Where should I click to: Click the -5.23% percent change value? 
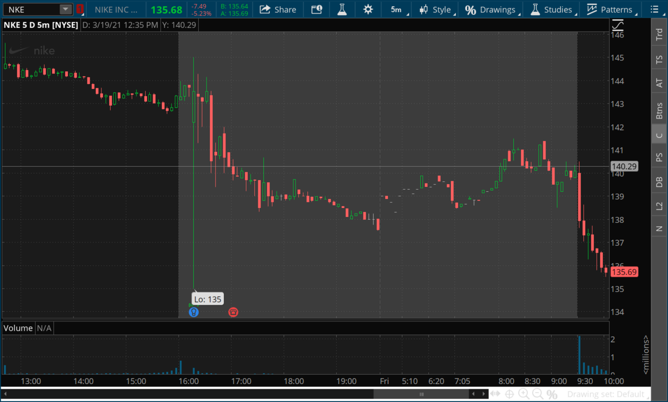(200, 13)
